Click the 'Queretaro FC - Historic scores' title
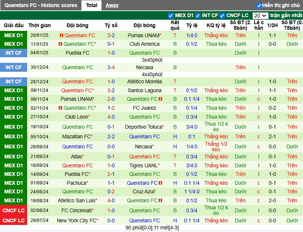The width and height of the screenshot is (303, 232). 41,6
